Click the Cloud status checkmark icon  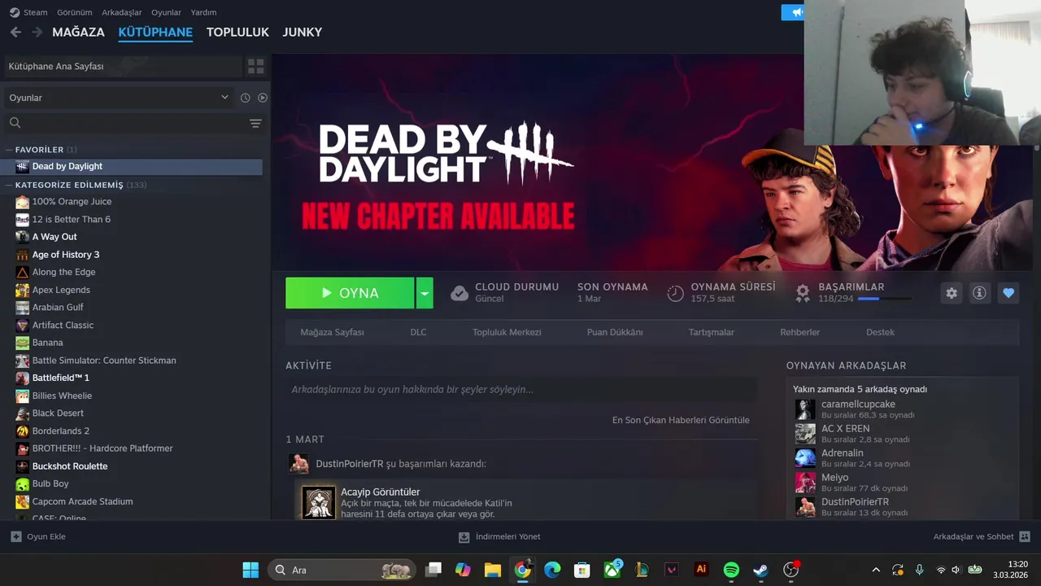[460, 293]
